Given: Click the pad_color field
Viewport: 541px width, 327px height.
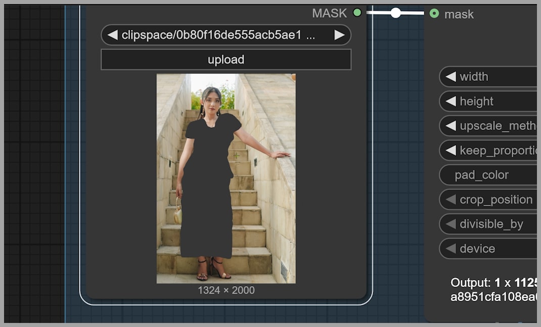Looking at the screenshot, I should 488,175.
